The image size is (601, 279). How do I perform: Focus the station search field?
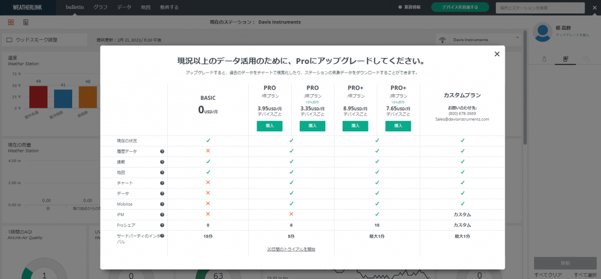pyautogui.click(x=540, y=8)
